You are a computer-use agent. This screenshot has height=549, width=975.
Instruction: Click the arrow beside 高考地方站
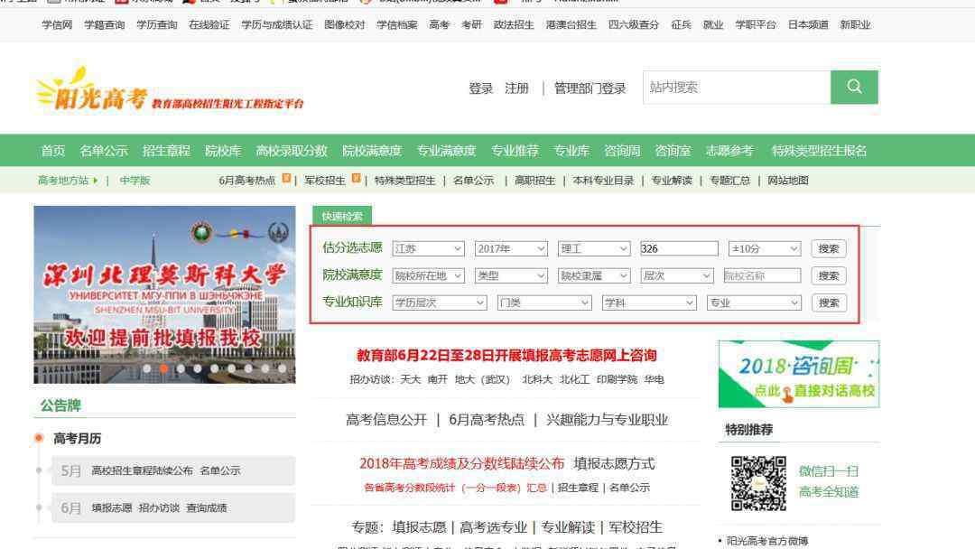[x=95, y=181]
